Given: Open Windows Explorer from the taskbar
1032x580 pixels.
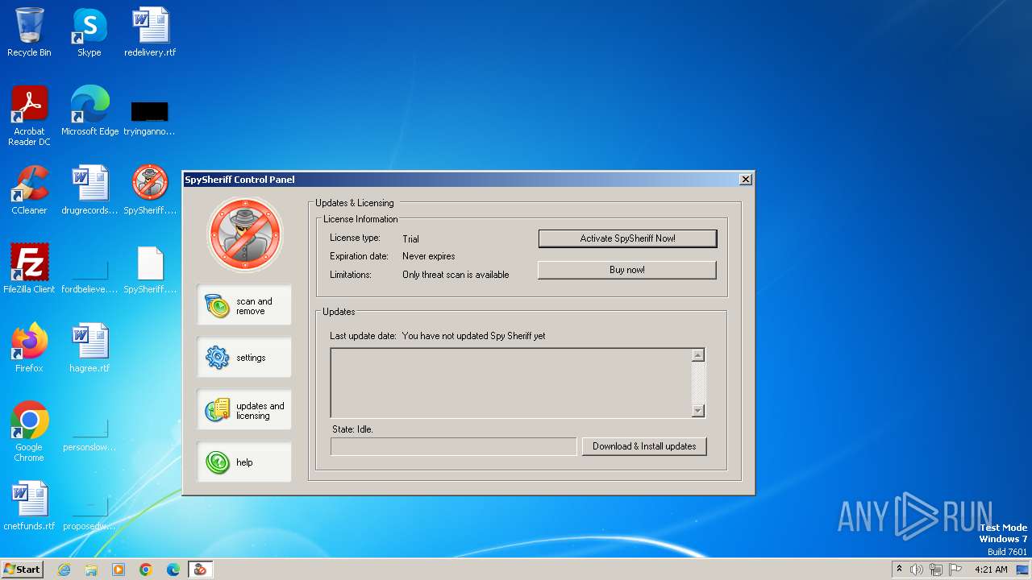Looking at the screenshot, I should pyautogui.click(x=91, y=570).
